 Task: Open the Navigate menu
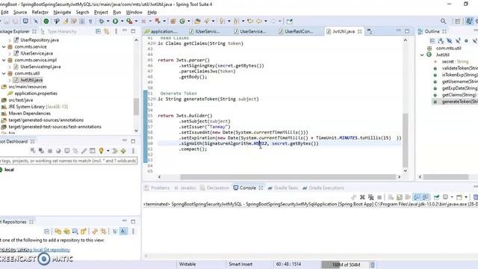62,12
